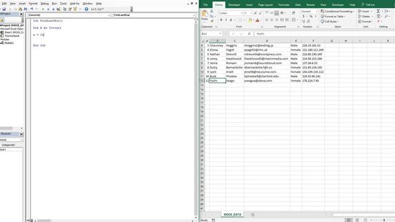Image resolution: width=395 pixels, height=222 pixels.
Task: Add a new sheet with plus icon
Action: [x=252, y=215]
